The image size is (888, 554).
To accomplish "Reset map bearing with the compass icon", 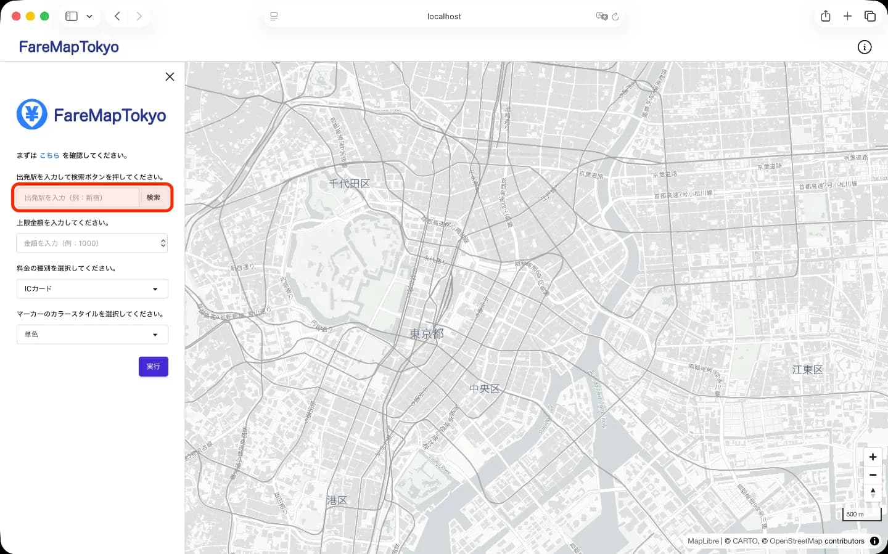I will (x=873, y=492).
